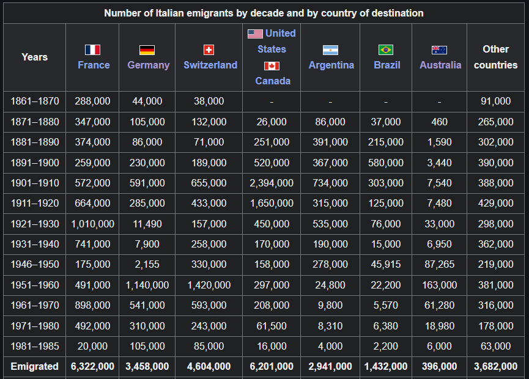Click the United States flag icon
Screen dimensions: 529x379
point(255,34)
